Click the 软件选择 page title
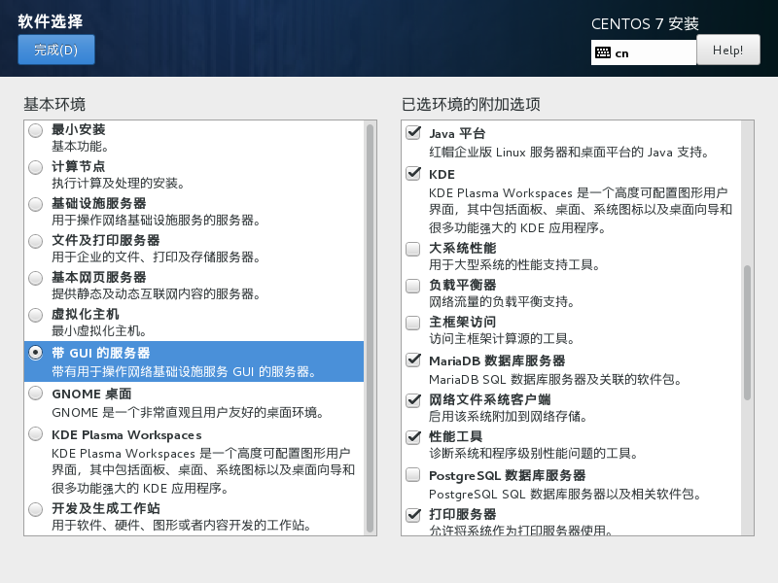This screenshot has width=778, height=583. pyautogui.click(x=51, y=21)
